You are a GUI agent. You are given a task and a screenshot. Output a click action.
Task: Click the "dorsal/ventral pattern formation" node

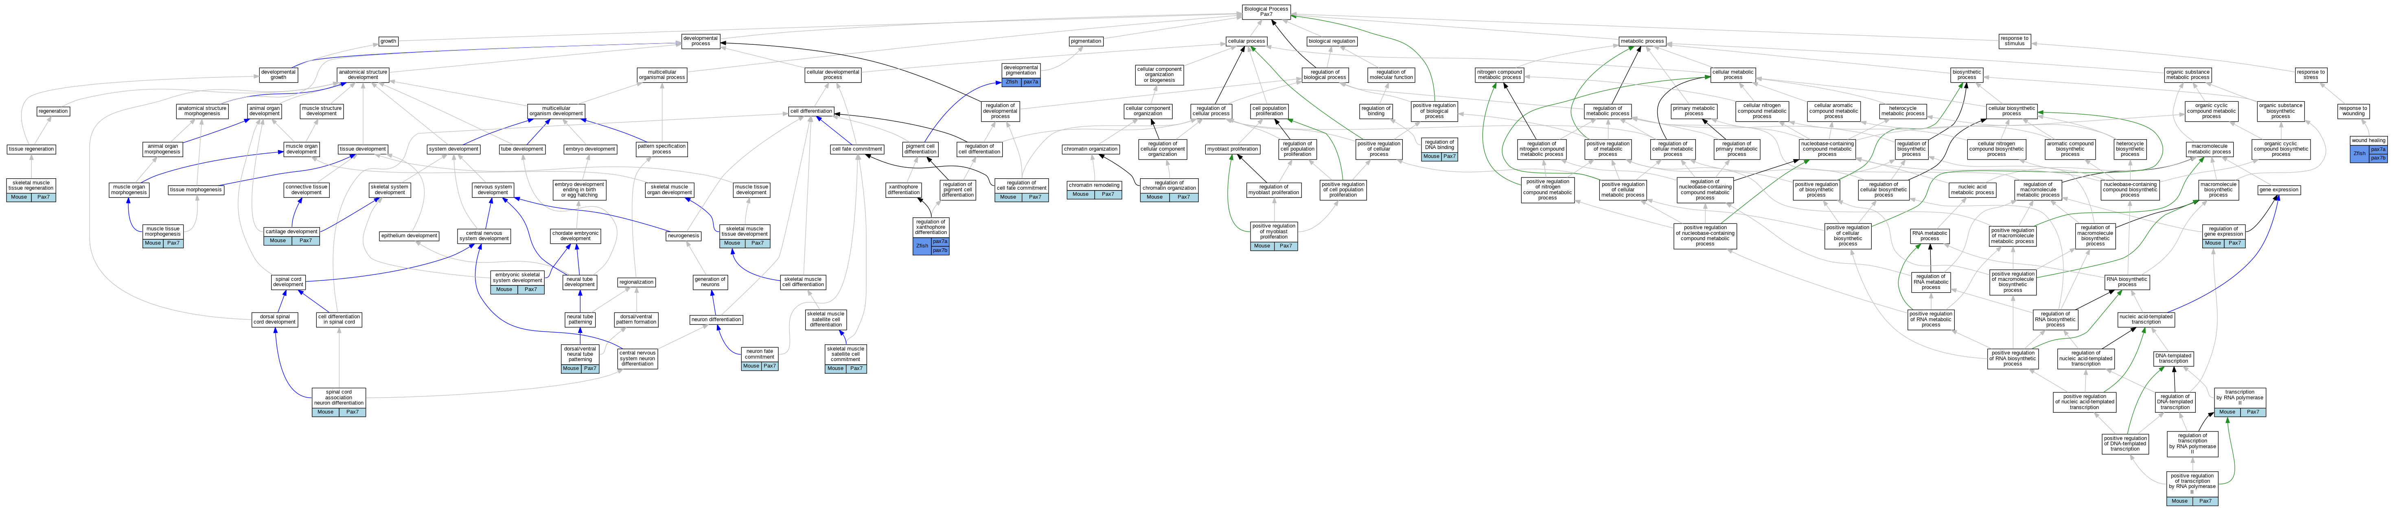point(637,320)
